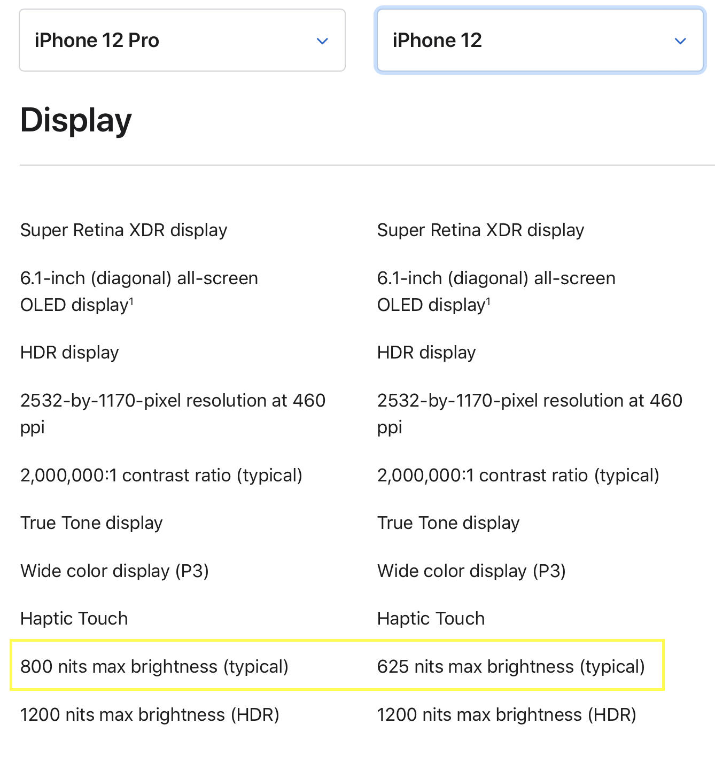The height and width of the screenshot is (779, 715).
Task: Click footnote 1 after iPhone 12 OLED display
Action: pos(488,302)
